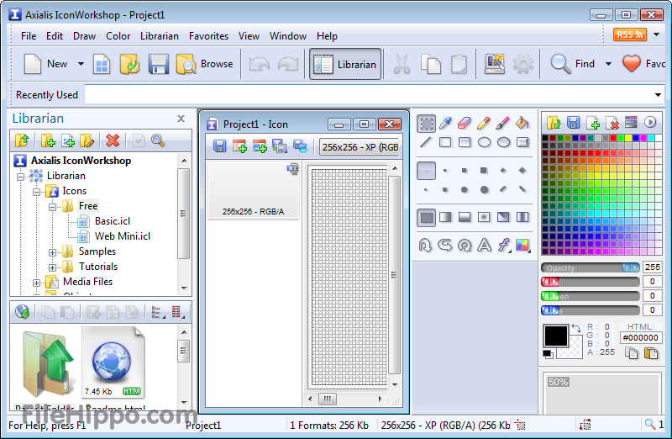Toggle the Librarian panel button
Screen dimensions: 672x439
coord(345,65)
